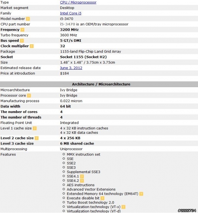Image resolution: width=198 pixels, height=213 pixels.
Task: Click the MMX instruction set feature
Action: (84, 154)
